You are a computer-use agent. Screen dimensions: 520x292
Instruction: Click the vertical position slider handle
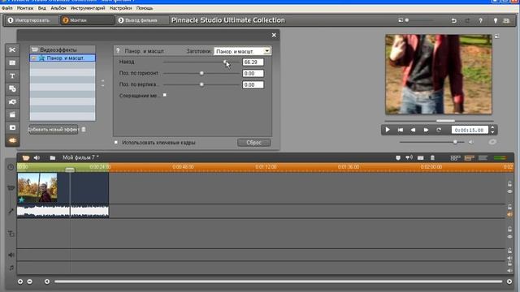(201, 84)
